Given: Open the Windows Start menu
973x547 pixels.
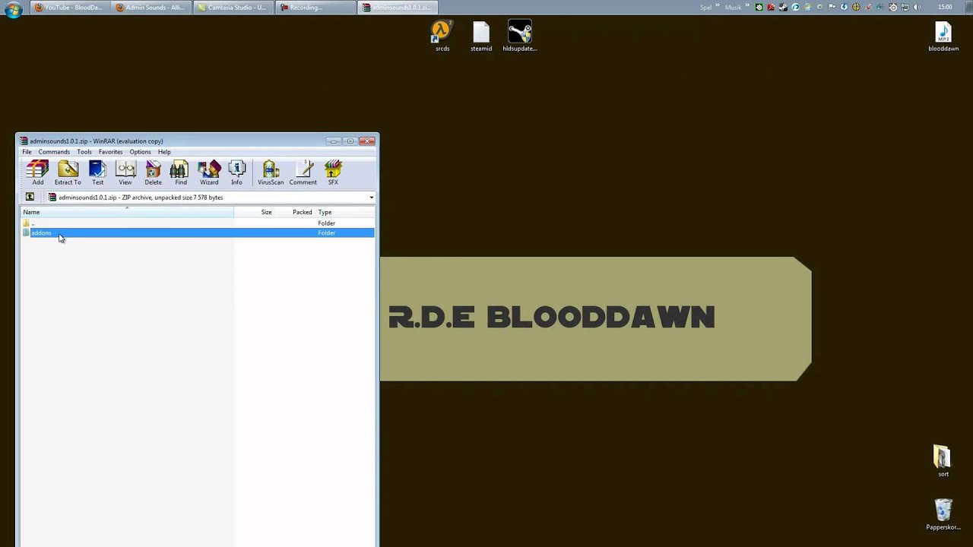Looking at the screenshot, I should tap(13, 9).
